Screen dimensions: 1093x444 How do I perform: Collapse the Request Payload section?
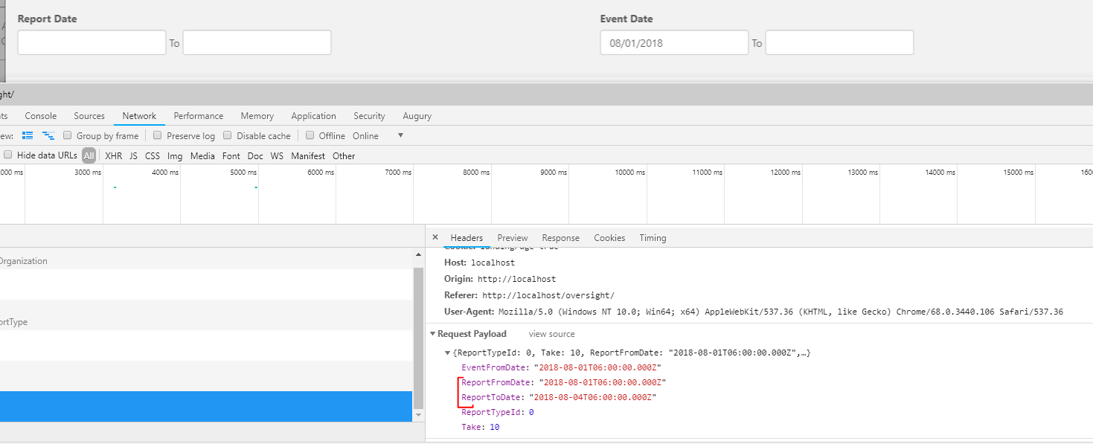[x=433, y=334]
